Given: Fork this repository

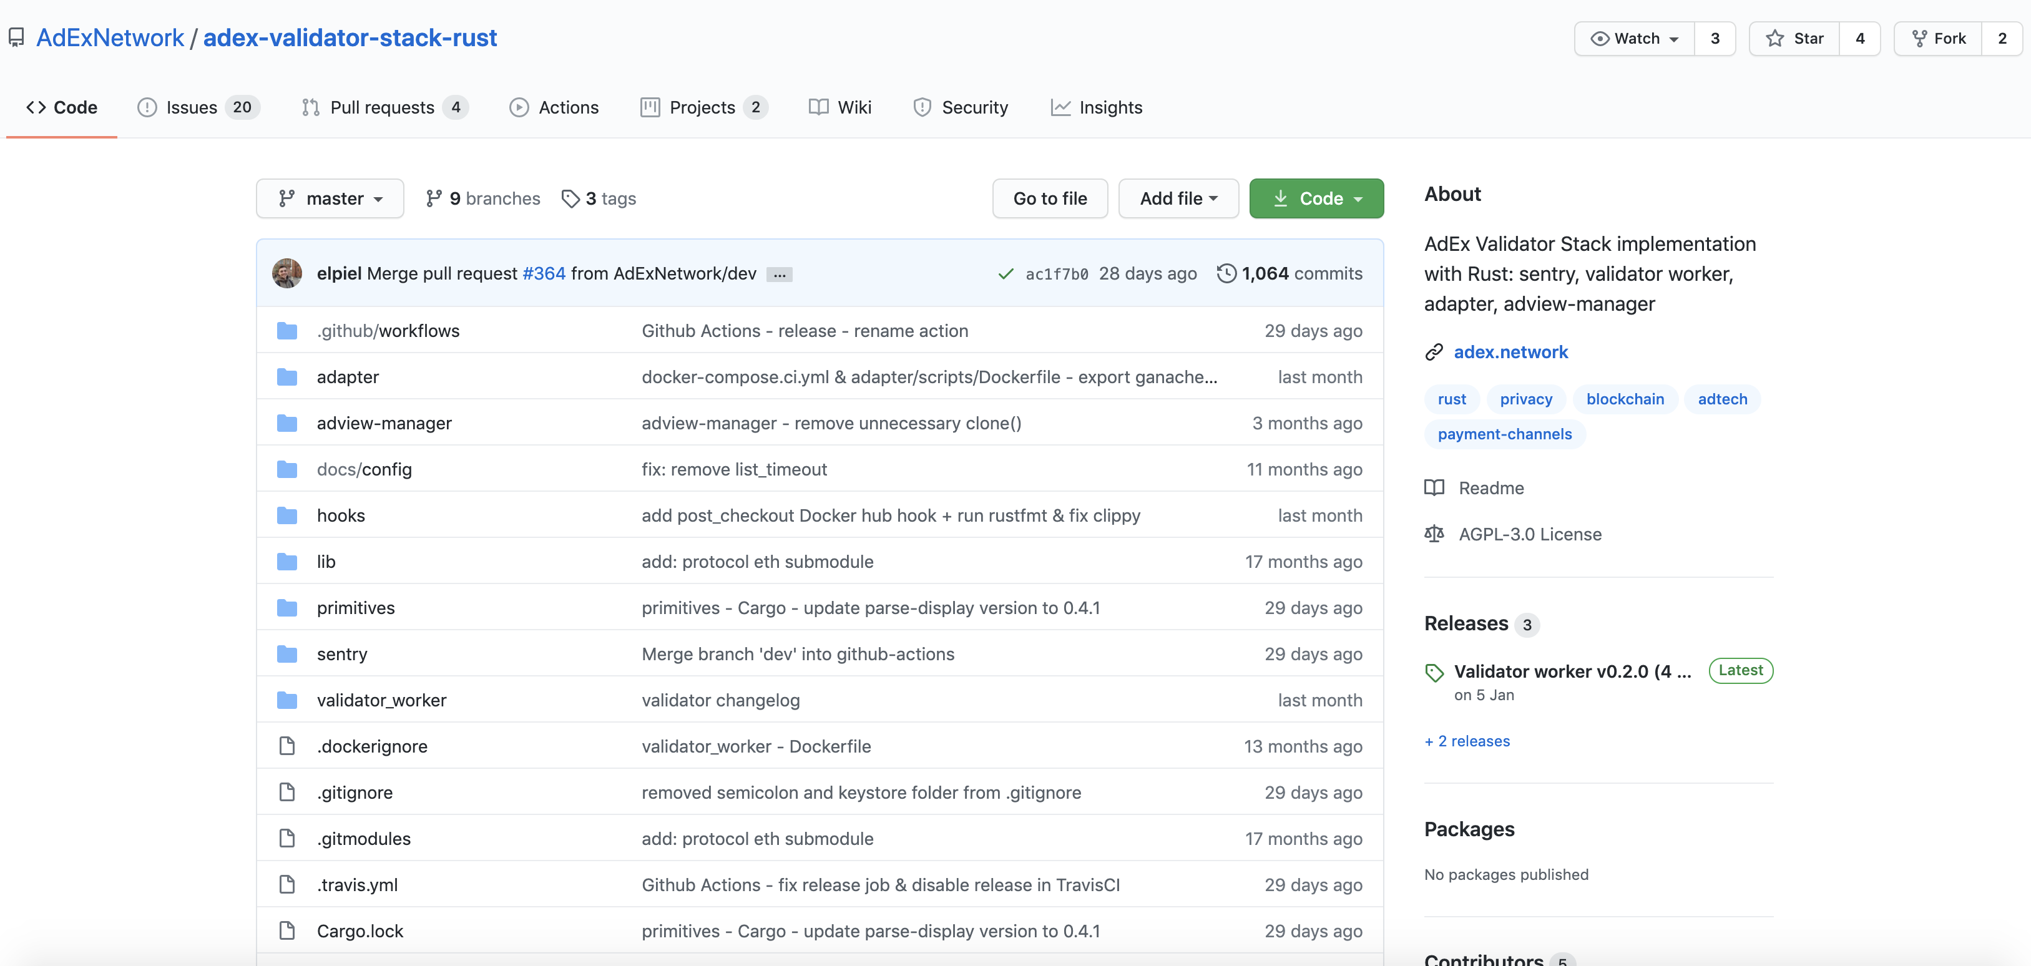Looking at the screenshot, I should pyautogui.click(x=1939, y=38).
